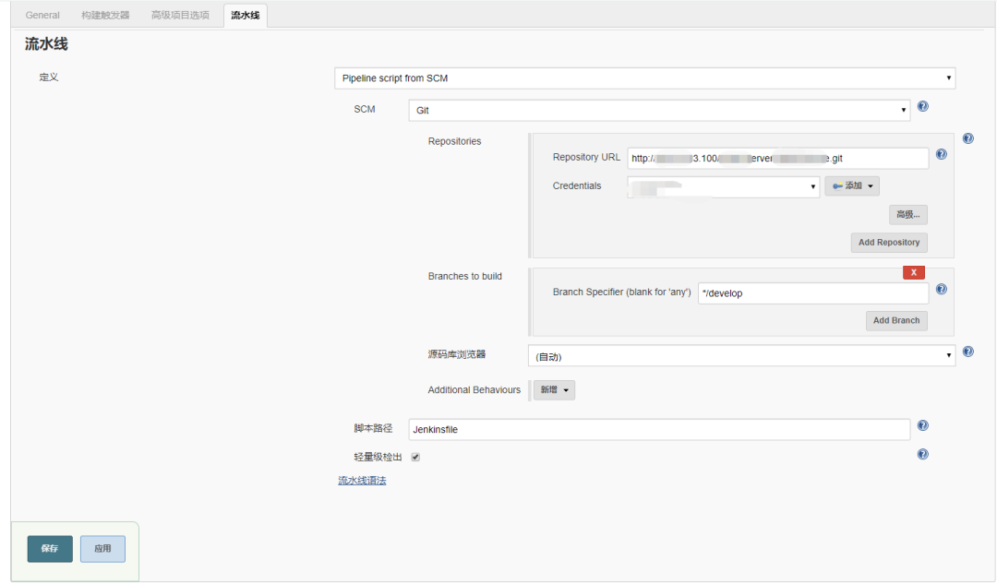Screen dimensions: 997x585
Task: Open the Credentials selection dropdown
Action: 723,186
